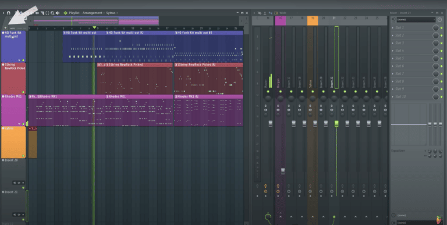This screenshot has width=447, height=225.
Task: Click the first Equalizer knob in top row
Action: [x=430, y=151]
